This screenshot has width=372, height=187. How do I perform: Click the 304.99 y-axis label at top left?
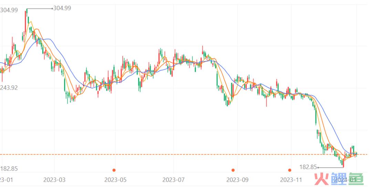[9, 10]
